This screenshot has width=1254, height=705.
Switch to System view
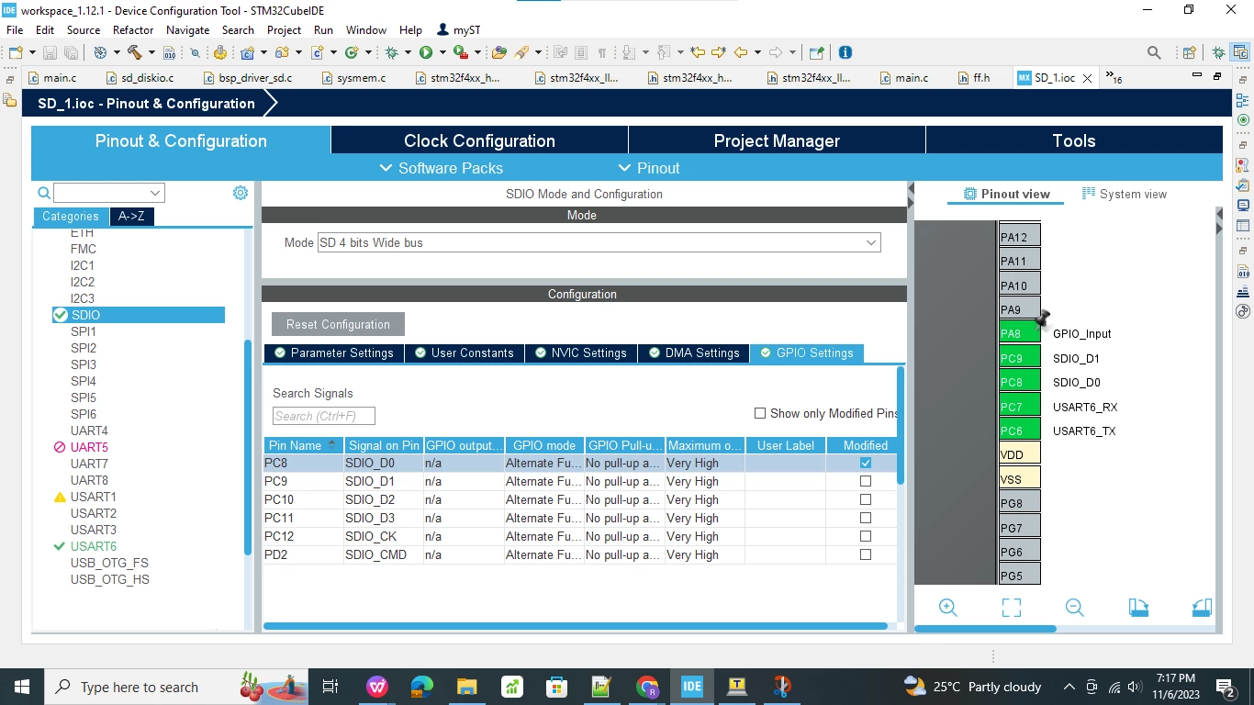point(1125,194)
